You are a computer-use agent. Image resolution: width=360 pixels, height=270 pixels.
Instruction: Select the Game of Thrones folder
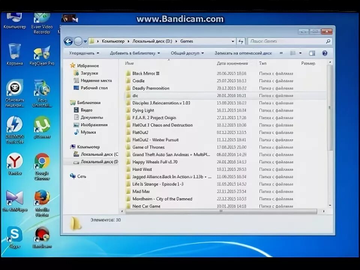tap(148, 147)
